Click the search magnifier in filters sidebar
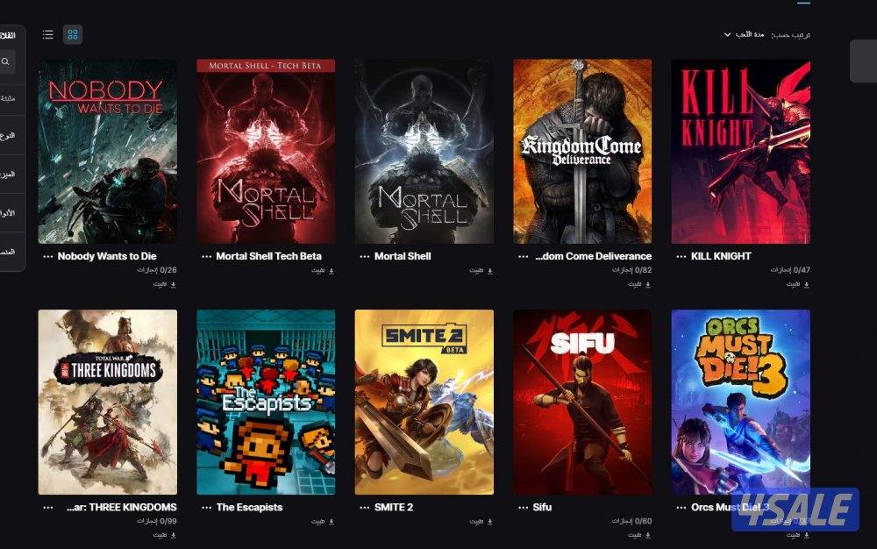This screenshot has width=877, height=549. [x=5, y=61]
